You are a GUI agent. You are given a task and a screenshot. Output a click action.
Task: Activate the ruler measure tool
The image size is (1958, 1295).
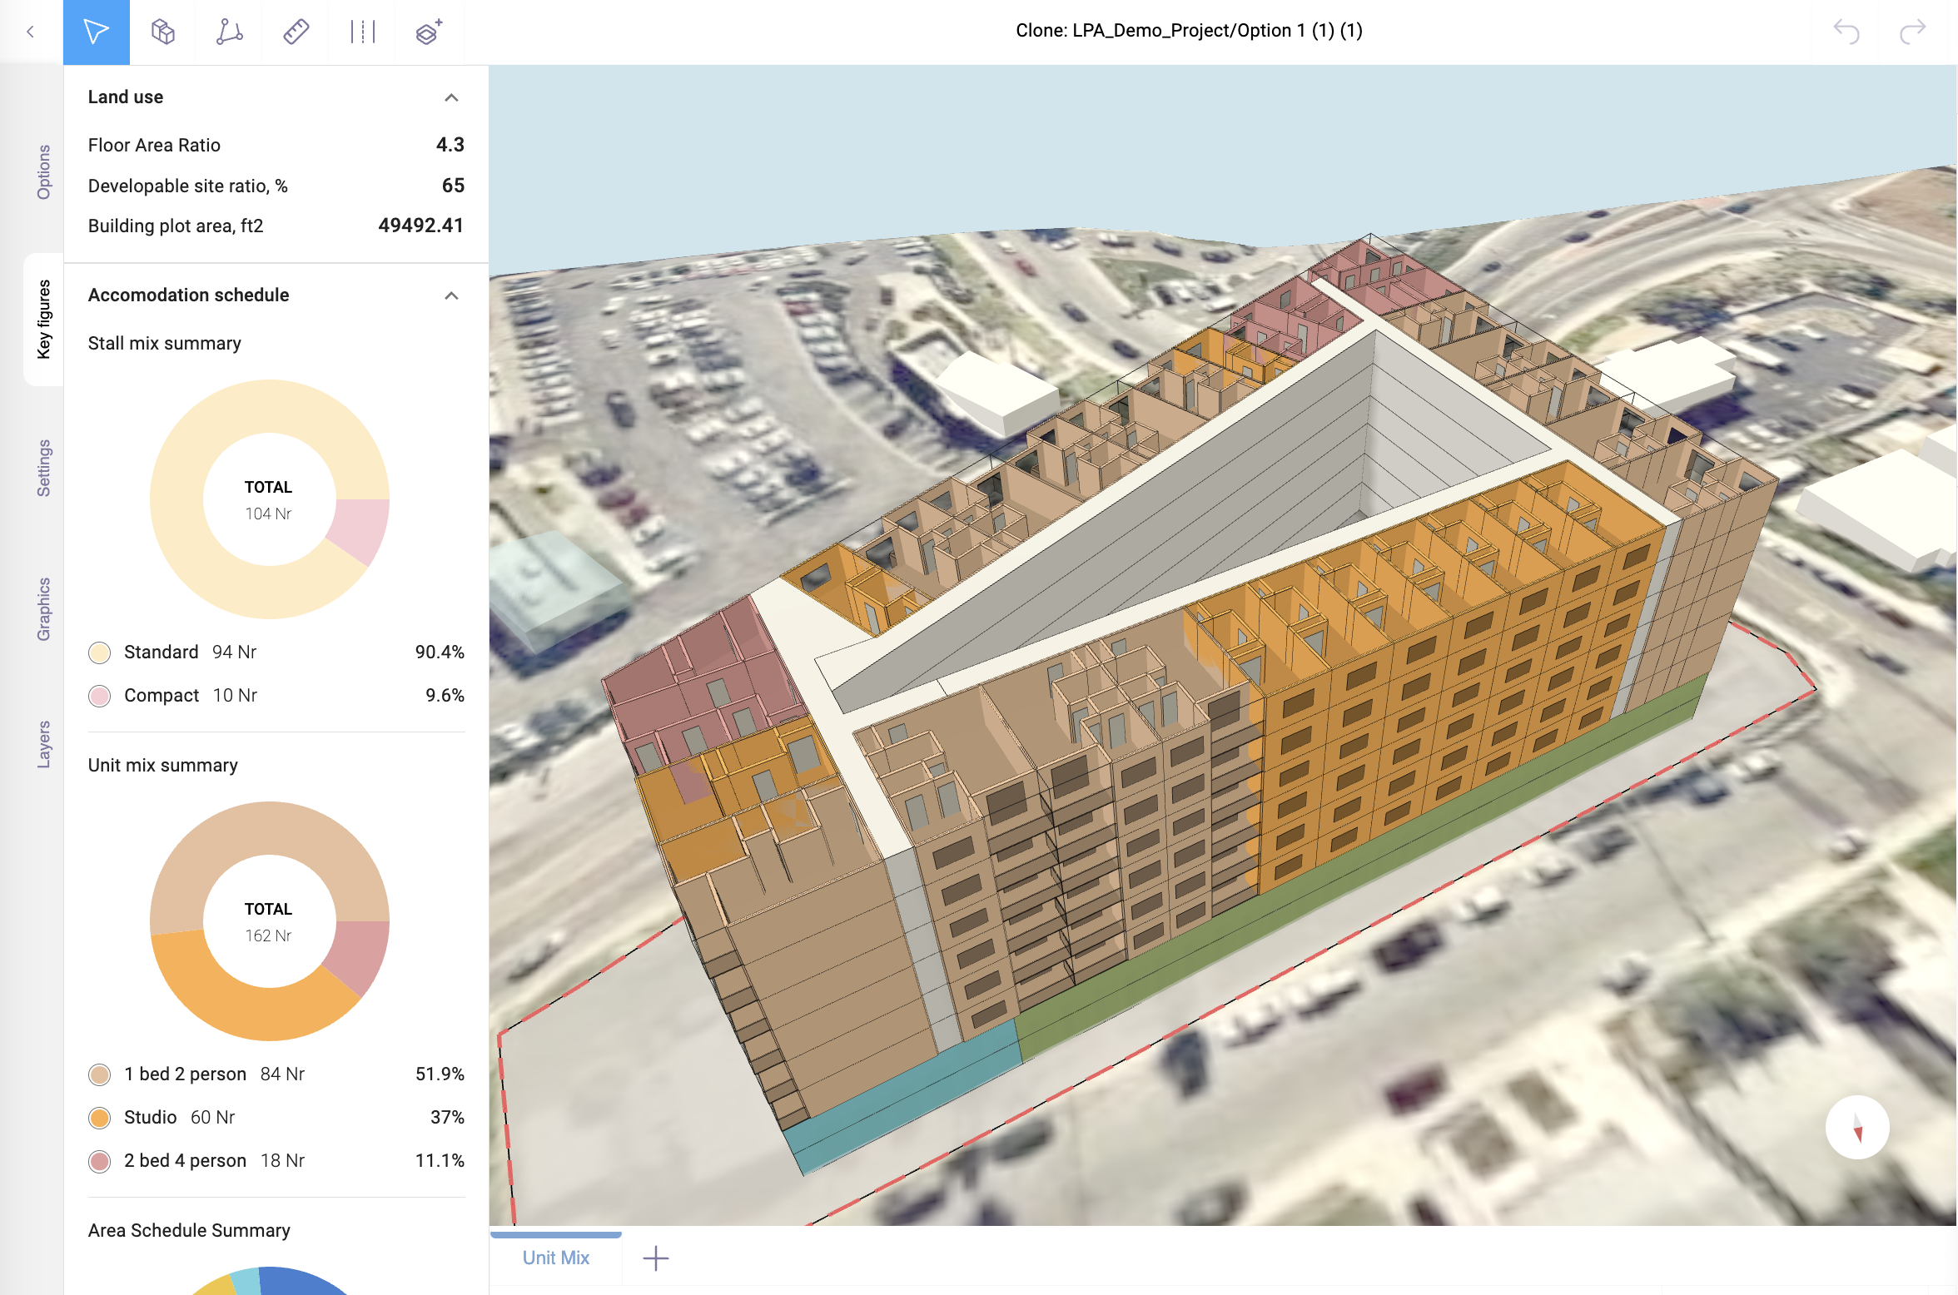tap(296, 32)
